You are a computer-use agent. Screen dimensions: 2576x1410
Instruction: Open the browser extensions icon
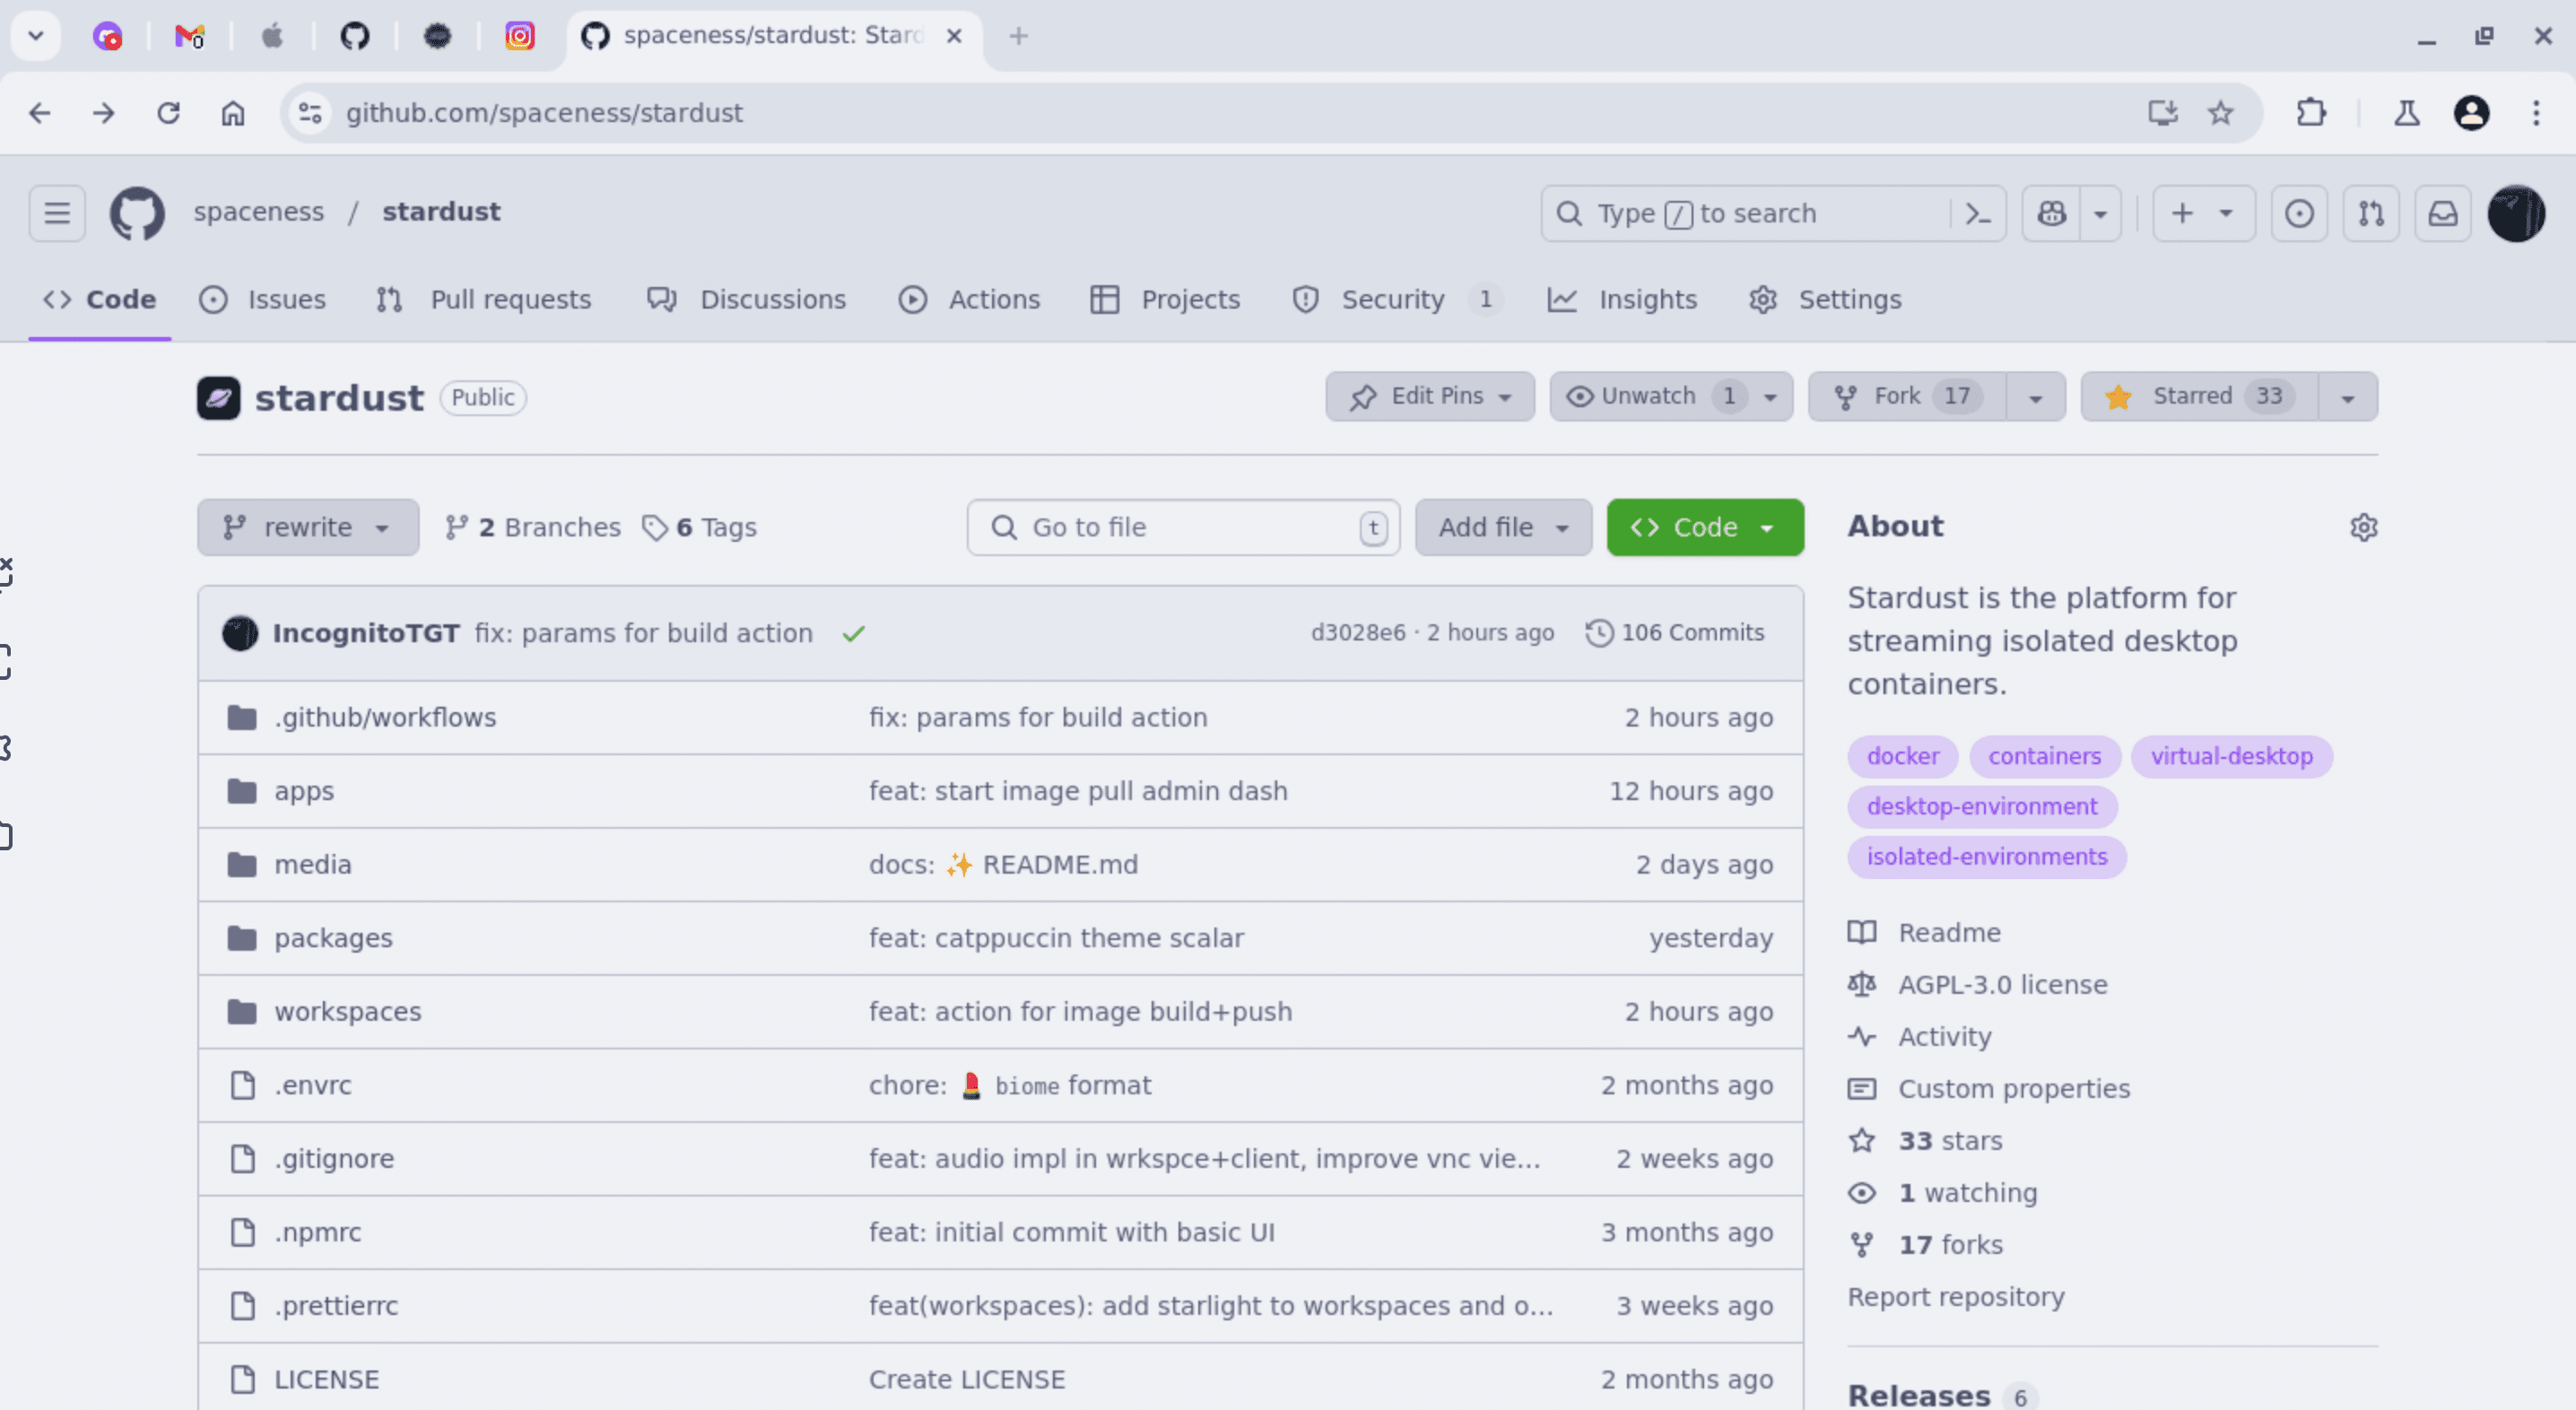[2310, 113]
